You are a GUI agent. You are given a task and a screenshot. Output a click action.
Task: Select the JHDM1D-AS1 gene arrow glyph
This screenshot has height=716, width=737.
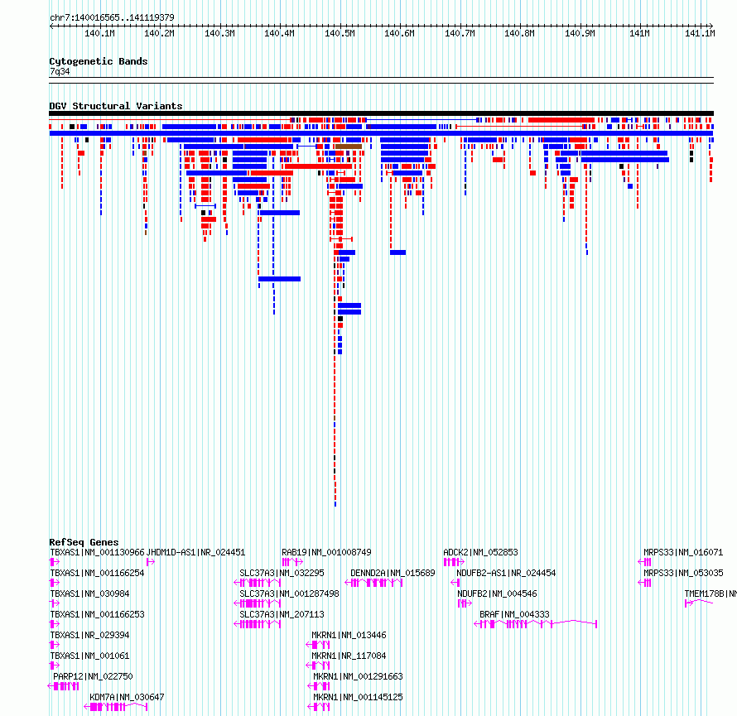click(x=151, y=562)
